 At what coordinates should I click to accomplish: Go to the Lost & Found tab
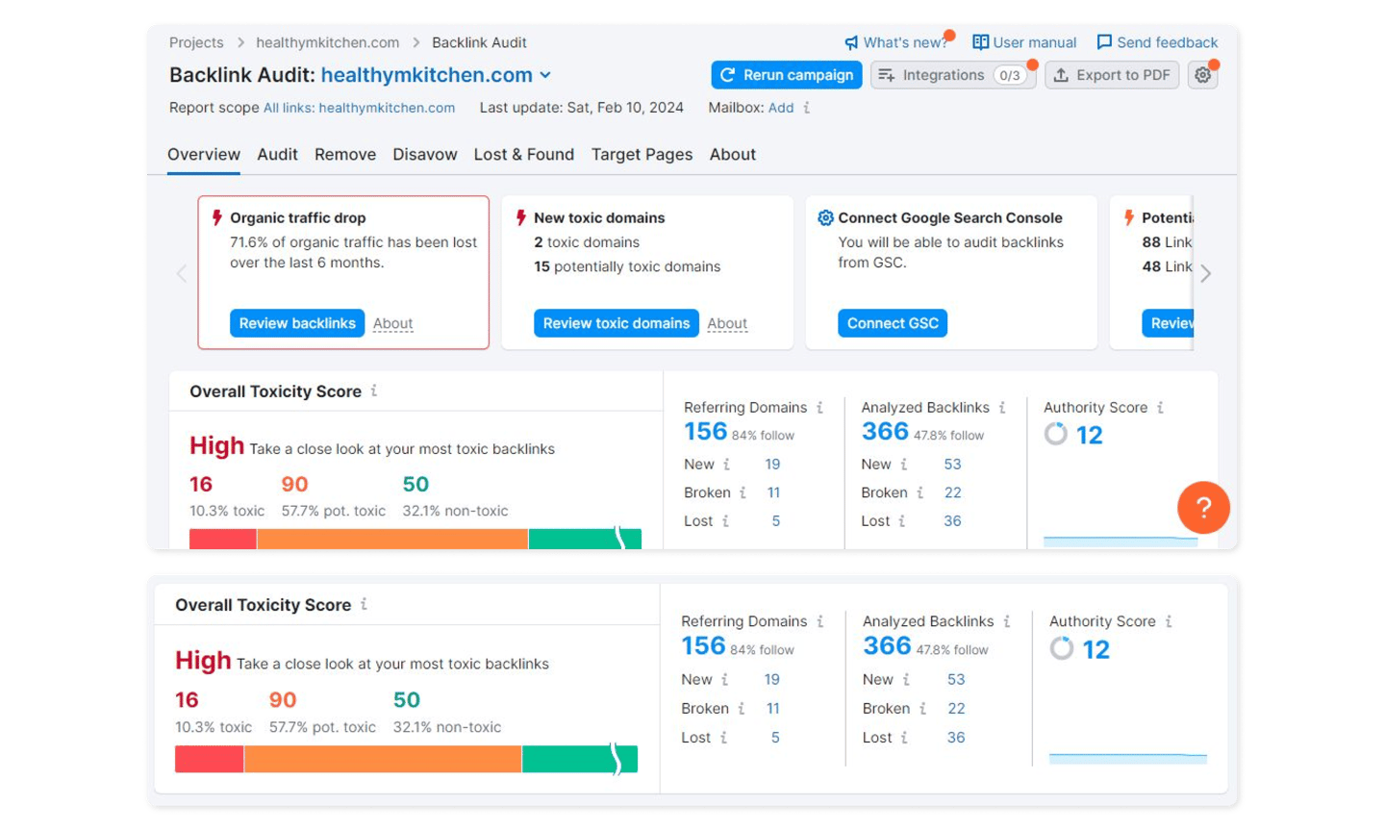[x=524, y=154]
